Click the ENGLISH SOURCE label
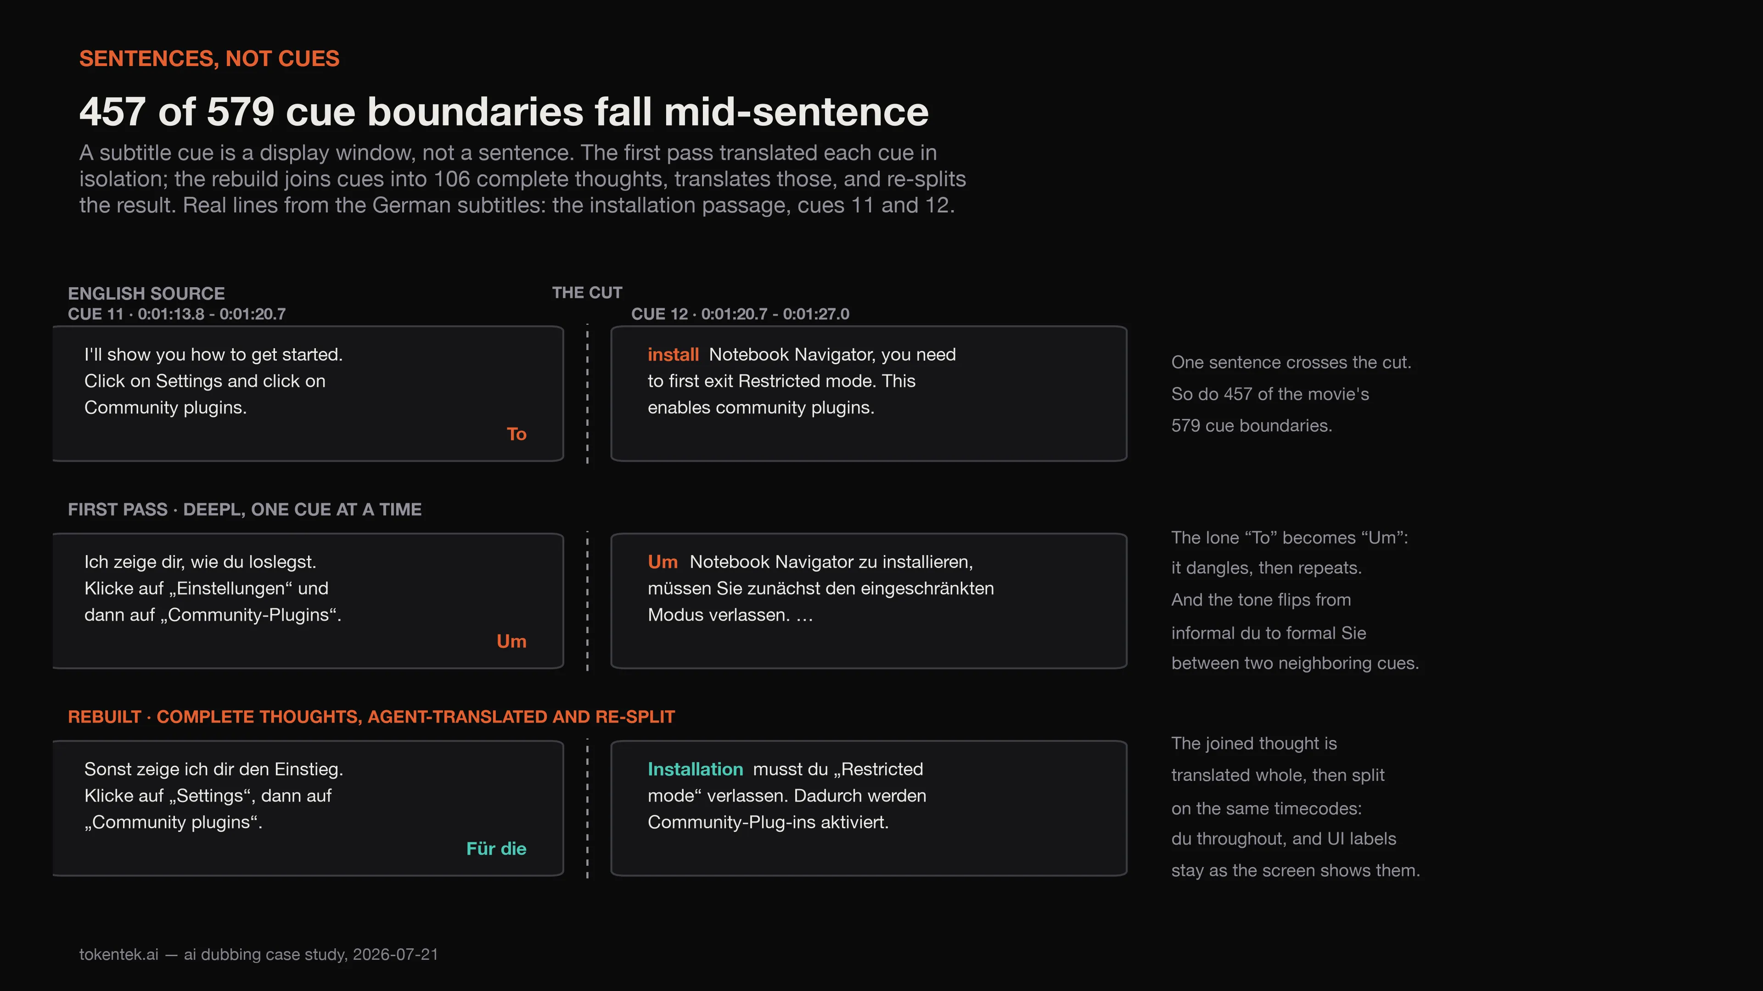Viewport: 1763px width, 991px height. [x=146, y=294]
